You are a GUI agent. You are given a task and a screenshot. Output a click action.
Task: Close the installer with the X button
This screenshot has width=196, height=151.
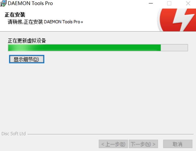point(188,3)
